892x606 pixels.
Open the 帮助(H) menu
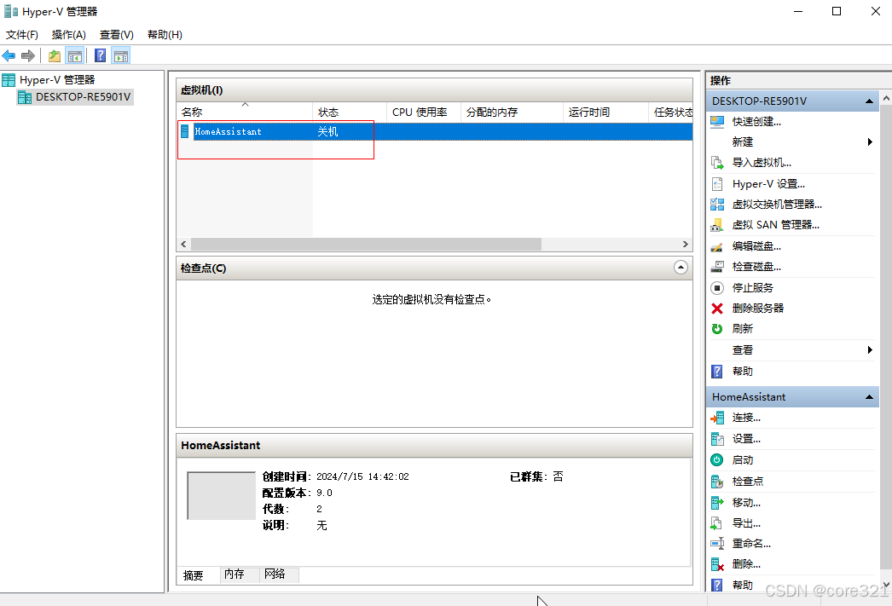(165, 35)
